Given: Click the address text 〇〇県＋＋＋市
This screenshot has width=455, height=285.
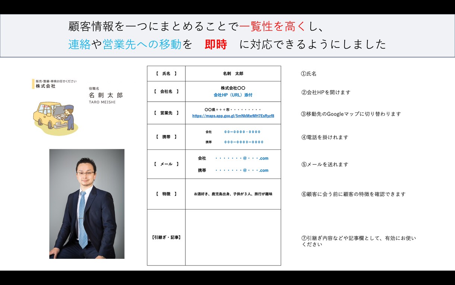Looking at the screenshot, I should point(233,110).
